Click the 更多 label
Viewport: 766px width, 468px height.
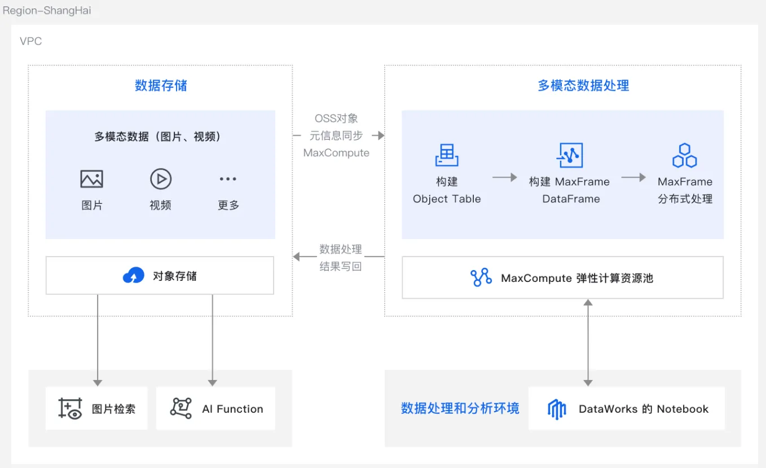pos(228,205)
